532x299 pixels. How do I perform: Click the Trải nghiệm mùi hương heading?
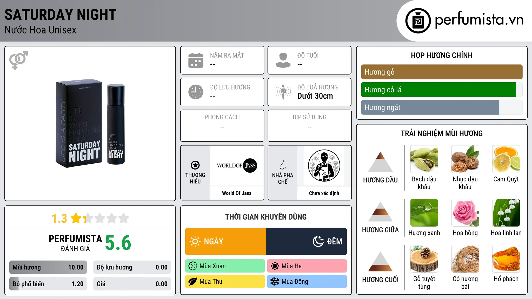(x=442, y=133)
